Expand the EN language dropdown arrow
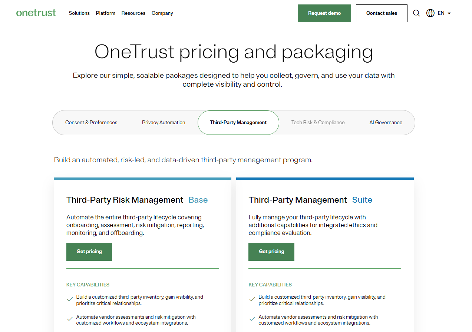 pyautogui.click(x=449, y=13)
